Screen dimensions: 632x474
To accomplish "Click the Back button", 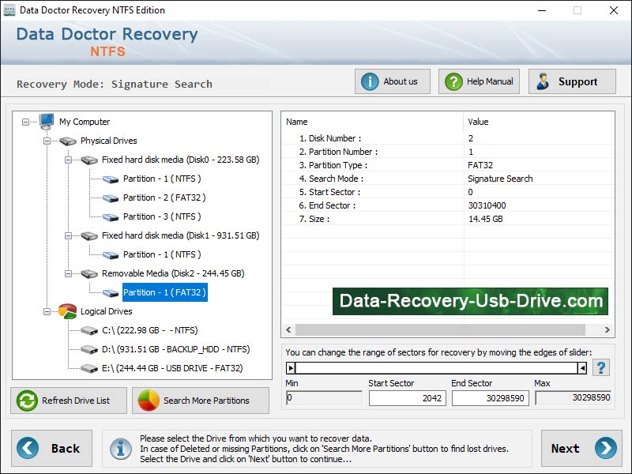I will click(x=54, y=448).
